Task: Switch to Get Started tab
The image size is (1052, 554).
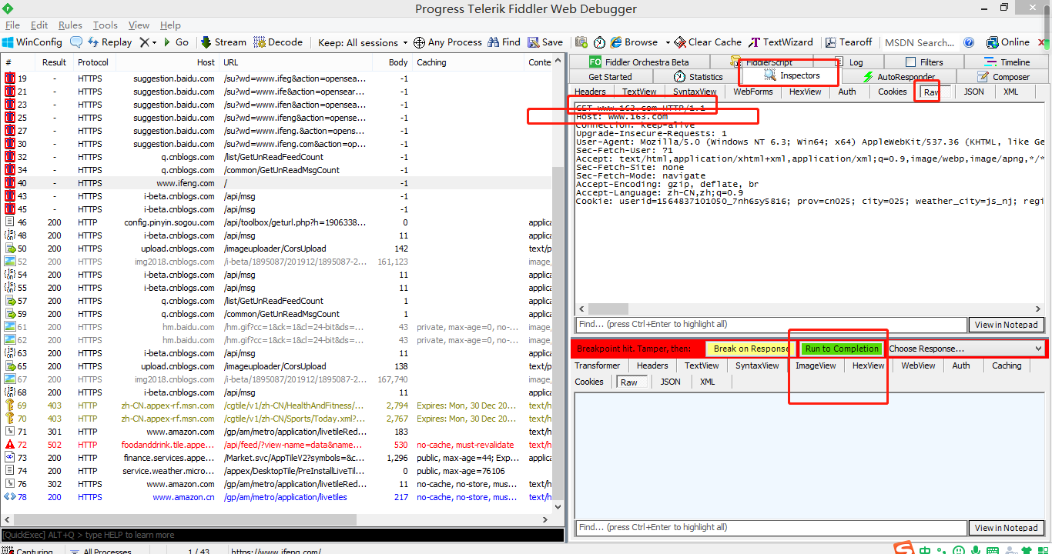Action: click(610, 77)
